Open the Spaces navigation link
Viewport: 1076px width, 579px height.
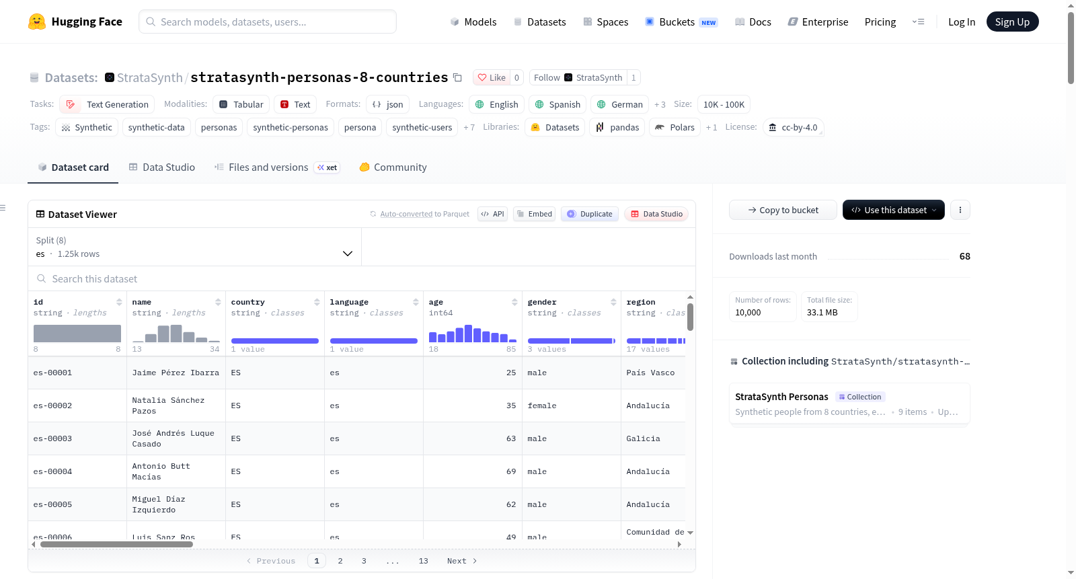(x=606, y=22)
